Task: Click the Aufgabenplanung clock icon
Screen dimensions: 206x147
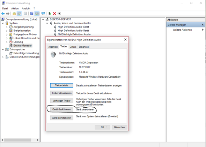Action: point(11,27)
